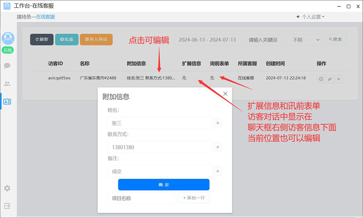Expand the 不限 filter dropdown
Screen dimensions: 363x218
(x=304, y=40)
